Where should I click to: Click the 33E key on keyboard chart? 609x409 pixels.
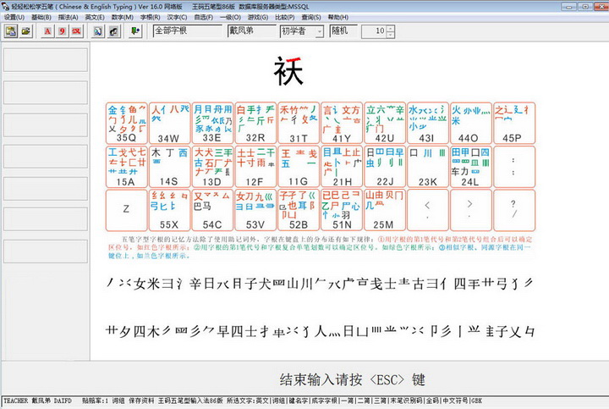coord(212,124)
